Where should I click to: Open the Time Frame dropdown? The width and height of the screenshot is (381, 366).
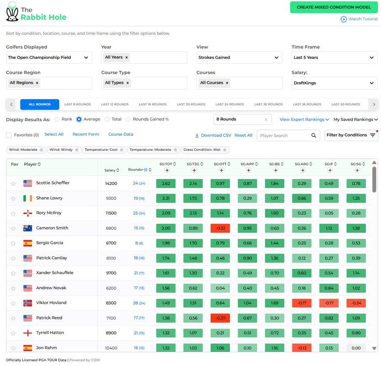(334, 58)
